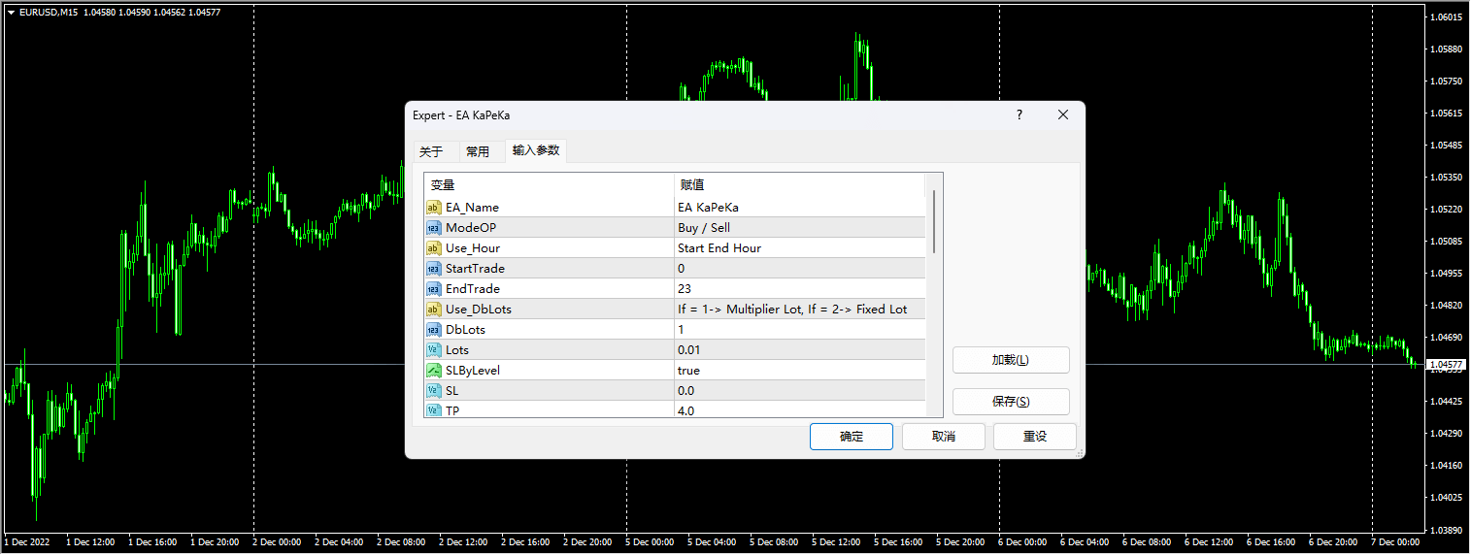
Task: Click the 保存(S) button
Action: [x=1010, y=402]
